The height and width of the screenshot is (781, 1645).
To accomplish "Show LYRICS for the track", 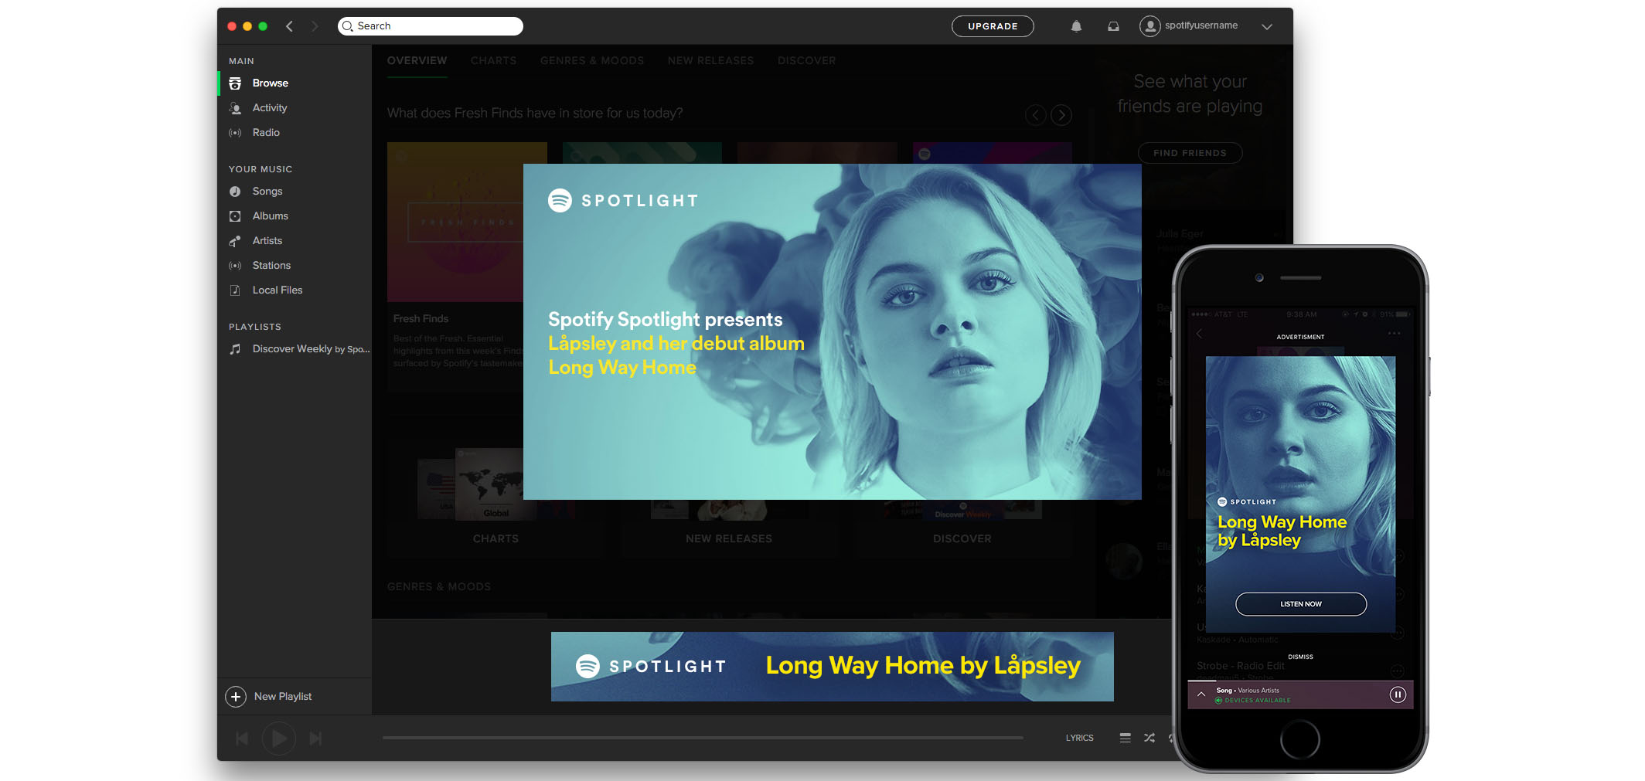I will click(1079, 738).
